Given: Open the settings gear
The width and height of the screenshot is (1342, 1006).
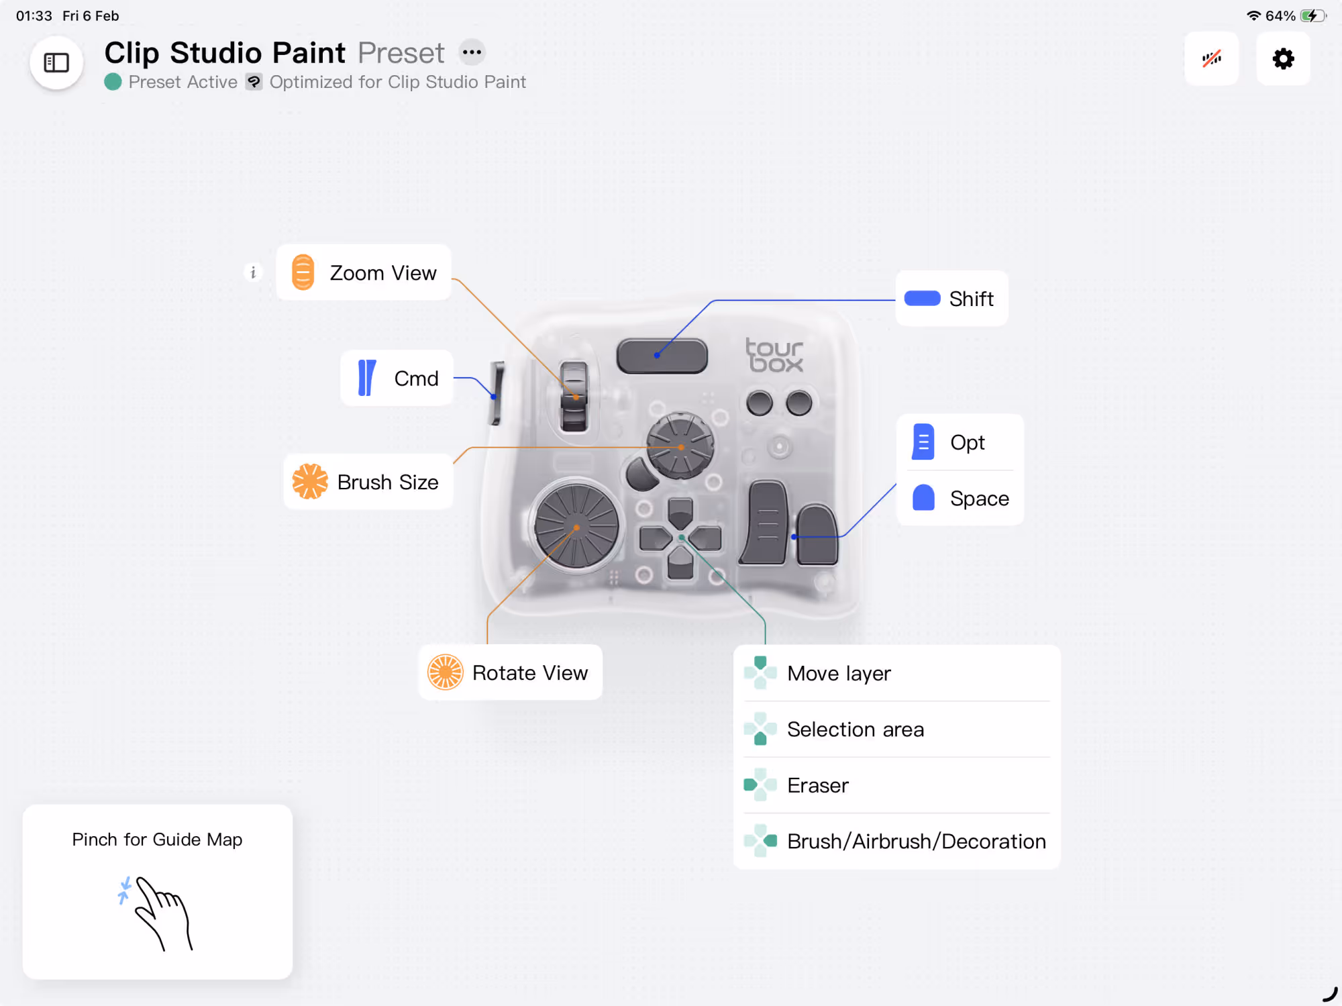Looking at the screenshot, I should 1283,59.
